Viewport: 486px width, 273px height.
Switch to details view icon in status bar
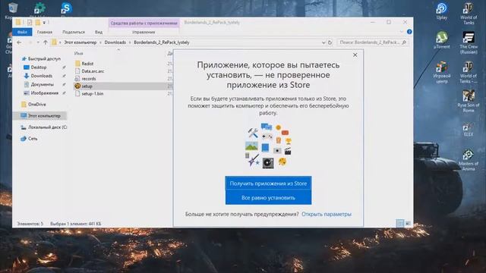[x=400, y=223]
